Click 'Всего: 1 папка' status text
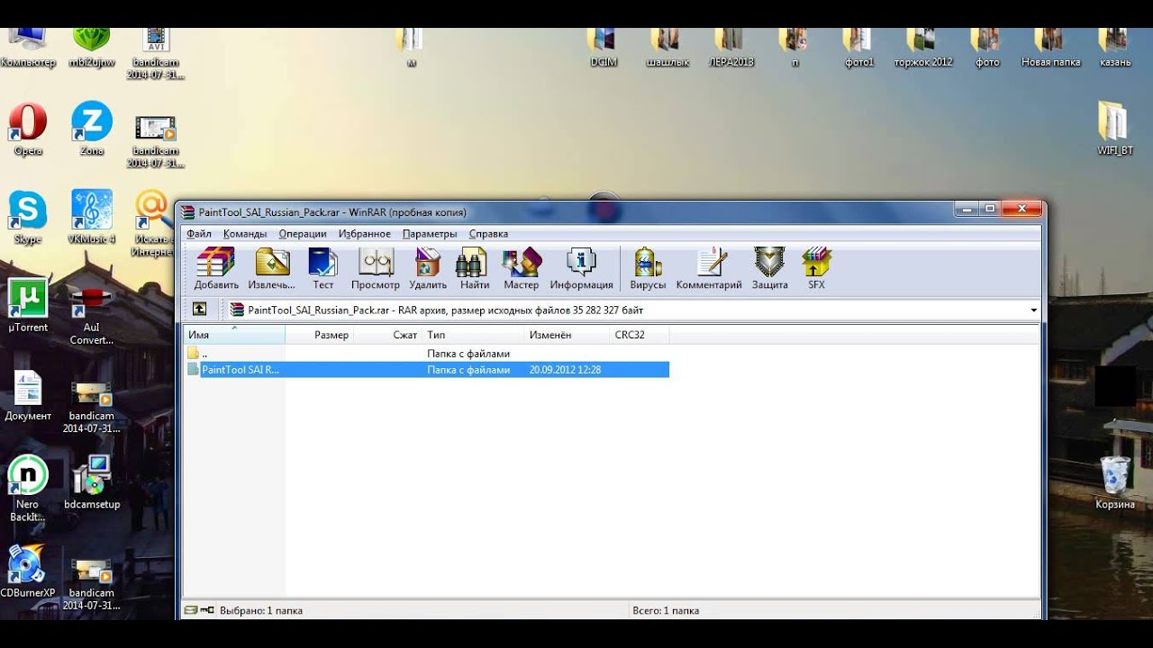This screenshot has width=1153, height=648. (666, 610)
